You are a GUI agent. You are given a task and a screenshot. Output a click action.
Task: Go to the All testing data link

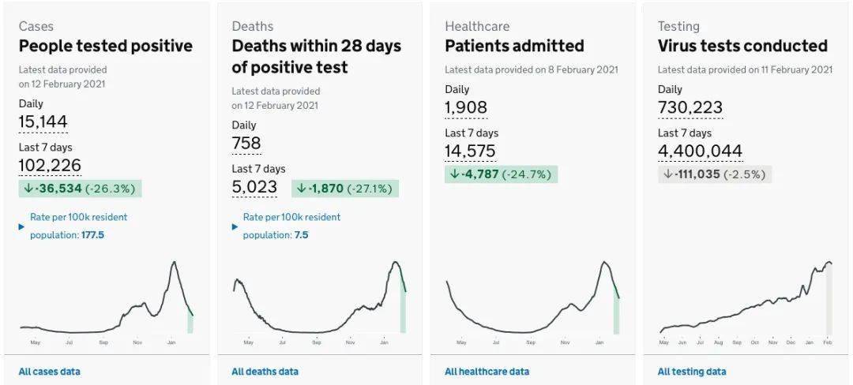click(x=692, y=372)
